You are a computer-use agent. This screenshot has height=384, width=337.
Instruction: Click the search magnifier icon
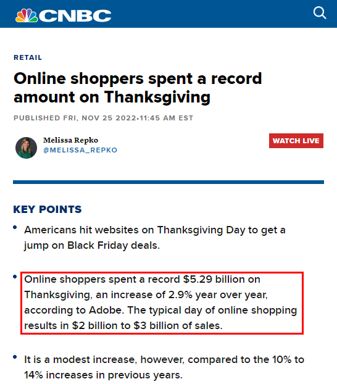click(320, 13)
